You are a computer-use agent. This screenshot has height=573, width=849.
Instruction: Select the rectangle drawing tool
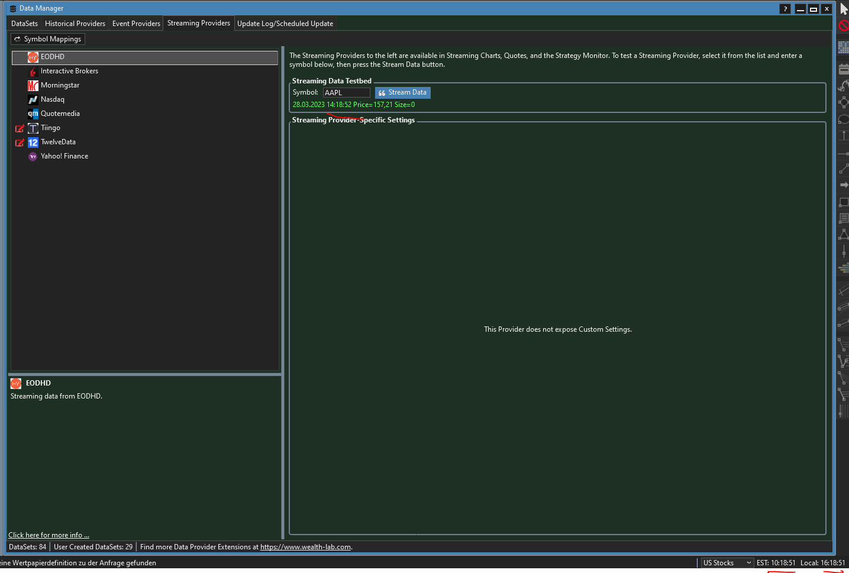point(844,202)
